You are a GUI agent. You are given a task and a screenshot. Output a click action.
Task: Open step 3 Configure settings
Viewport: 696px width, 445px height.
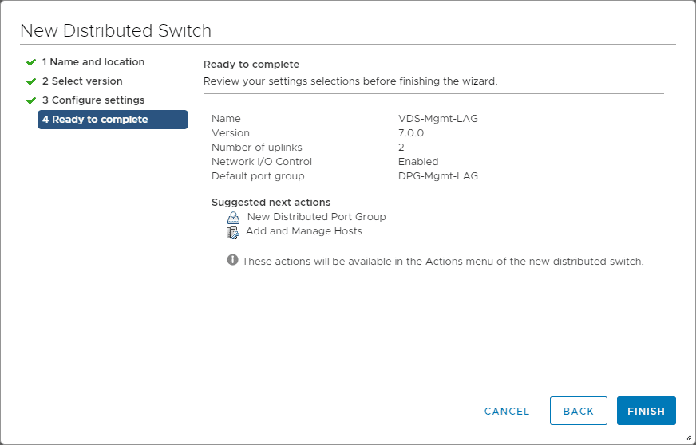click(x=93, y=100)
